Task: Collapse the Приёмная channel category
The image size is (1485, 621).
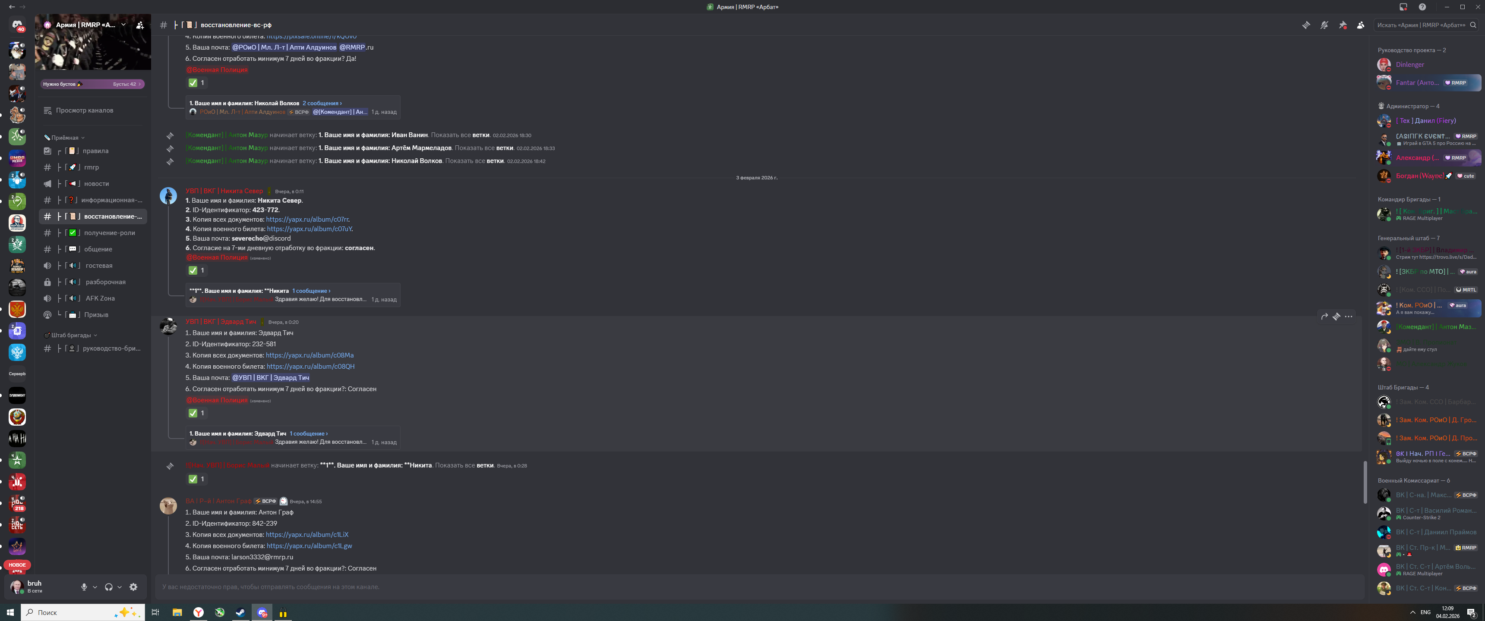Action: coord(65,138)
